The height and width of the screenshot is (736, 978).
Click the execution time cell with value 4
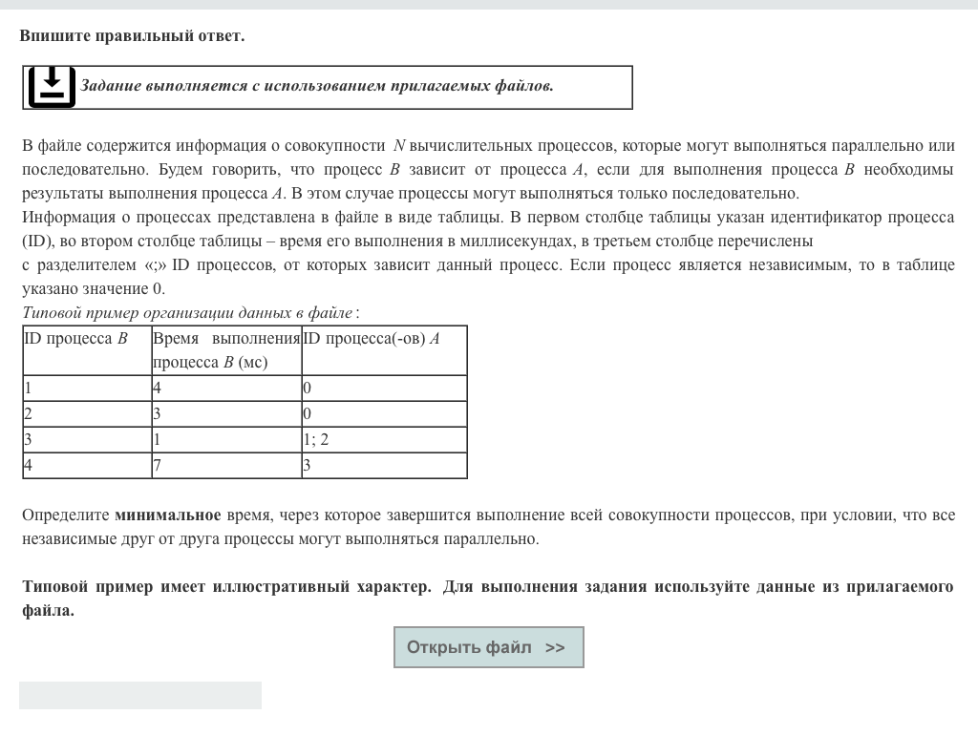click(226, 389)
